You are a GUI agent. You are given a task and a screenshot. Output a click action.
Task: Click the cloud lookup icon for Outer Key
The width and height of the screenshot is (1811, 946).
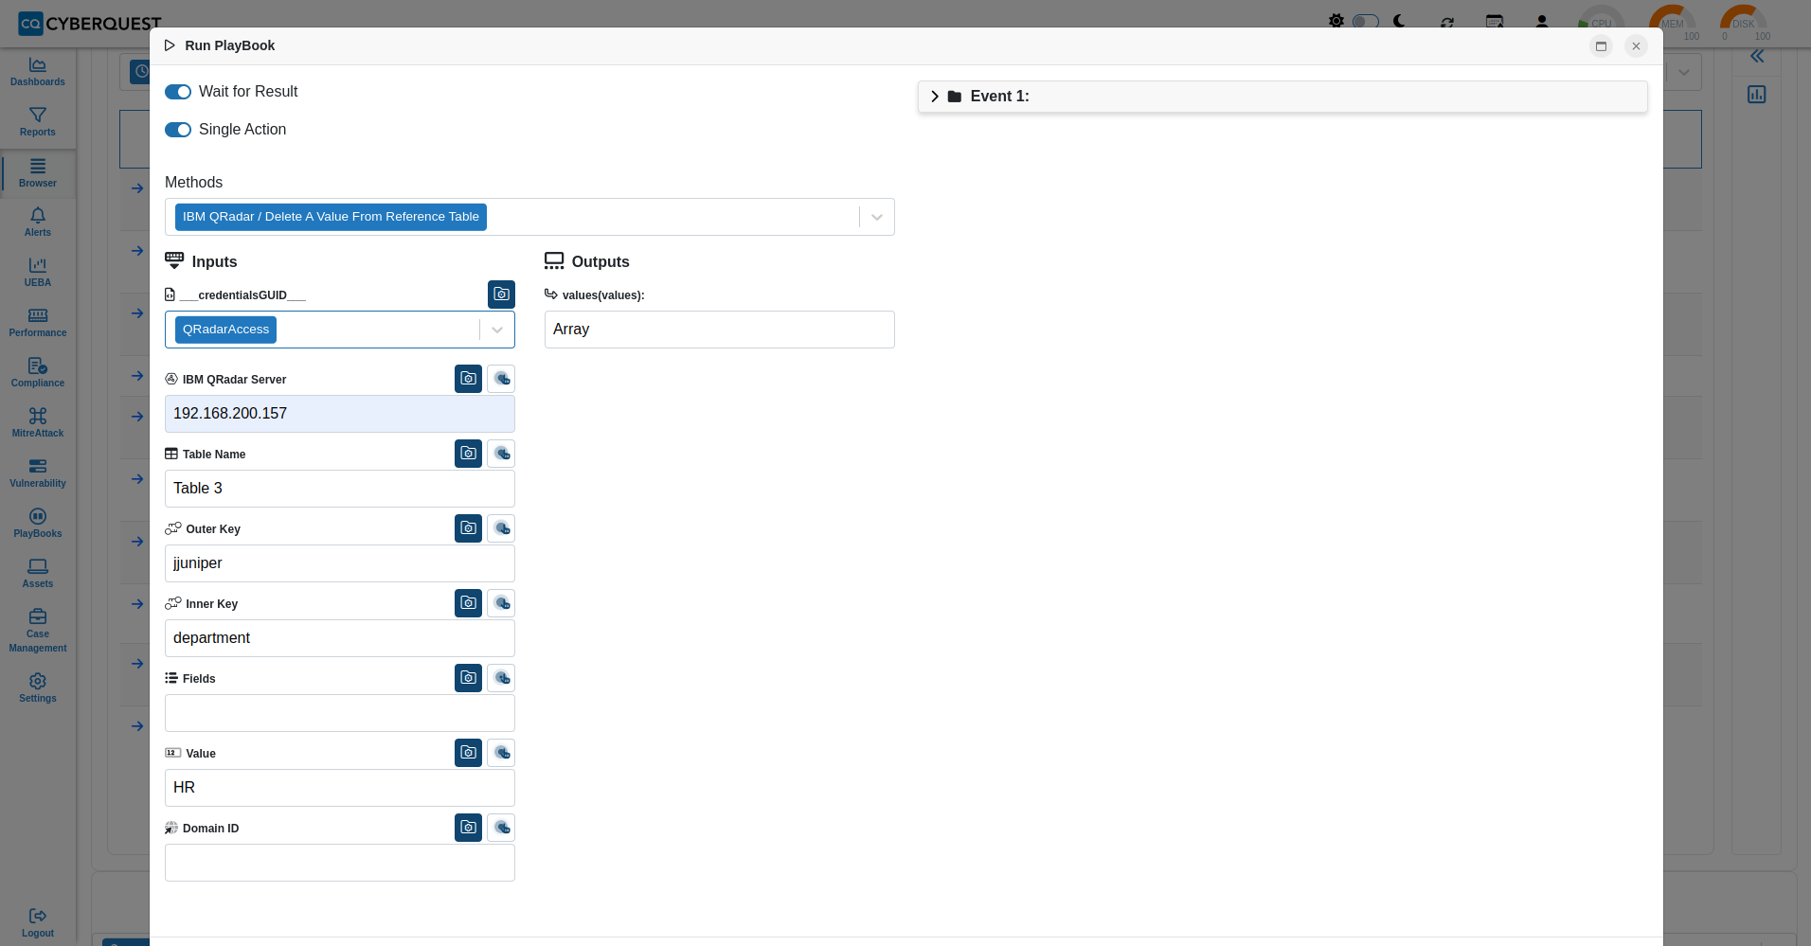[501, 528]
